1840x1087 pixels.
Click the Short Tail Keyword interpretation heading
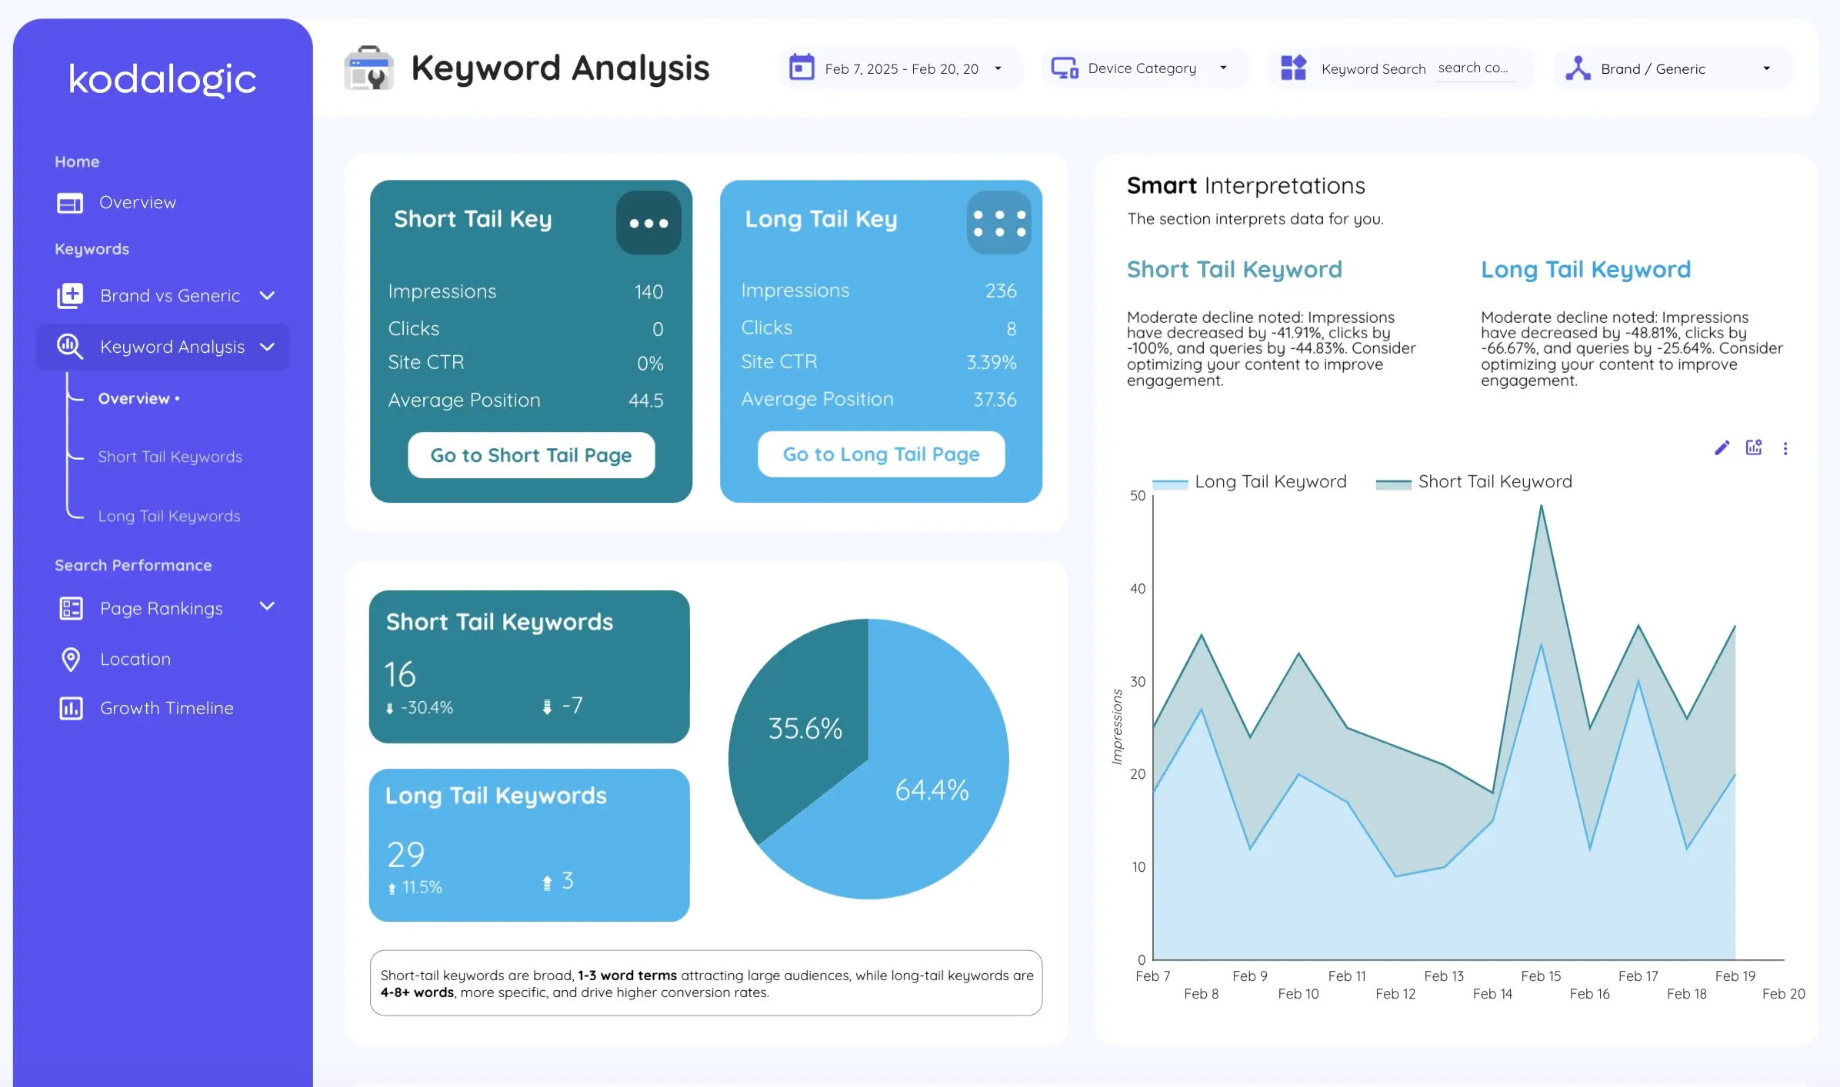coord(1234,269)
